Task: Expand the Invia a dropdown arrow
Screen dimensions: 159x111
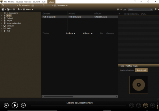Action: click(53, 5)
